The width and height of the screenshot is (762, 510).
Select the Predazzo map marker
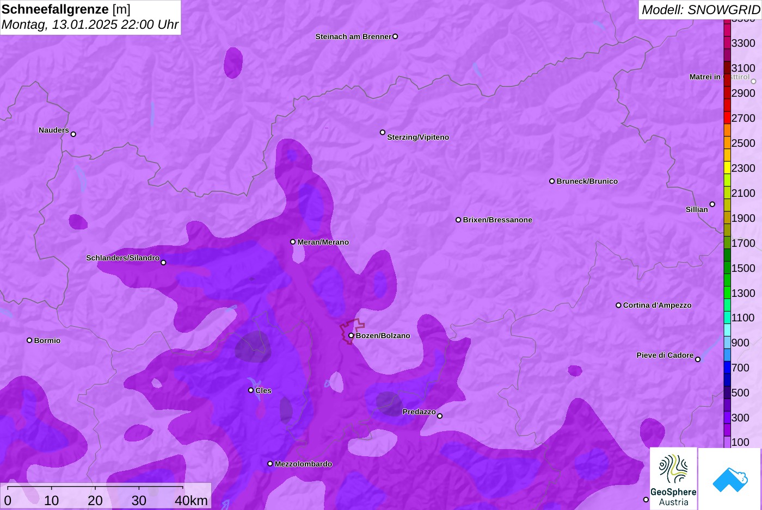coord(440,416)
